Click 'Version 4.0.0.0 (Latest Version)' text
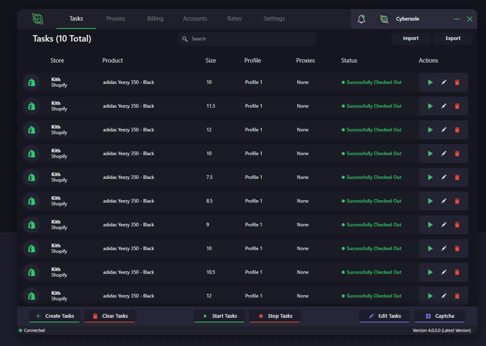This screenshot has width=486, height=346. (442, 330)
